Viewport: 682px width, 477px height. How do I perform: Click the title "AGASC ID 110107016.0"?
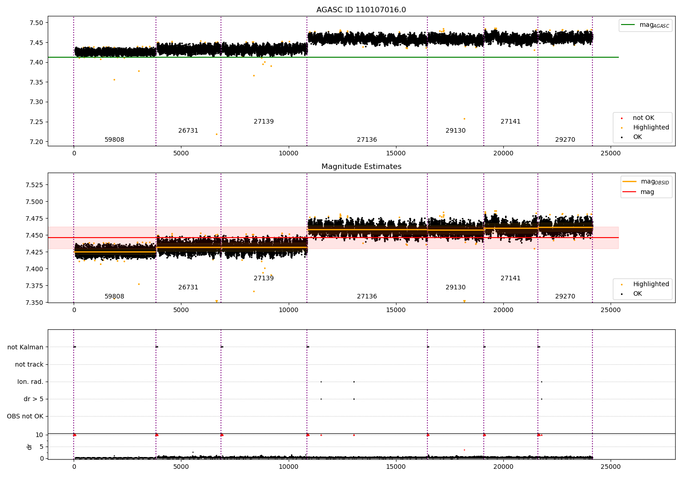tap(361, 10)
